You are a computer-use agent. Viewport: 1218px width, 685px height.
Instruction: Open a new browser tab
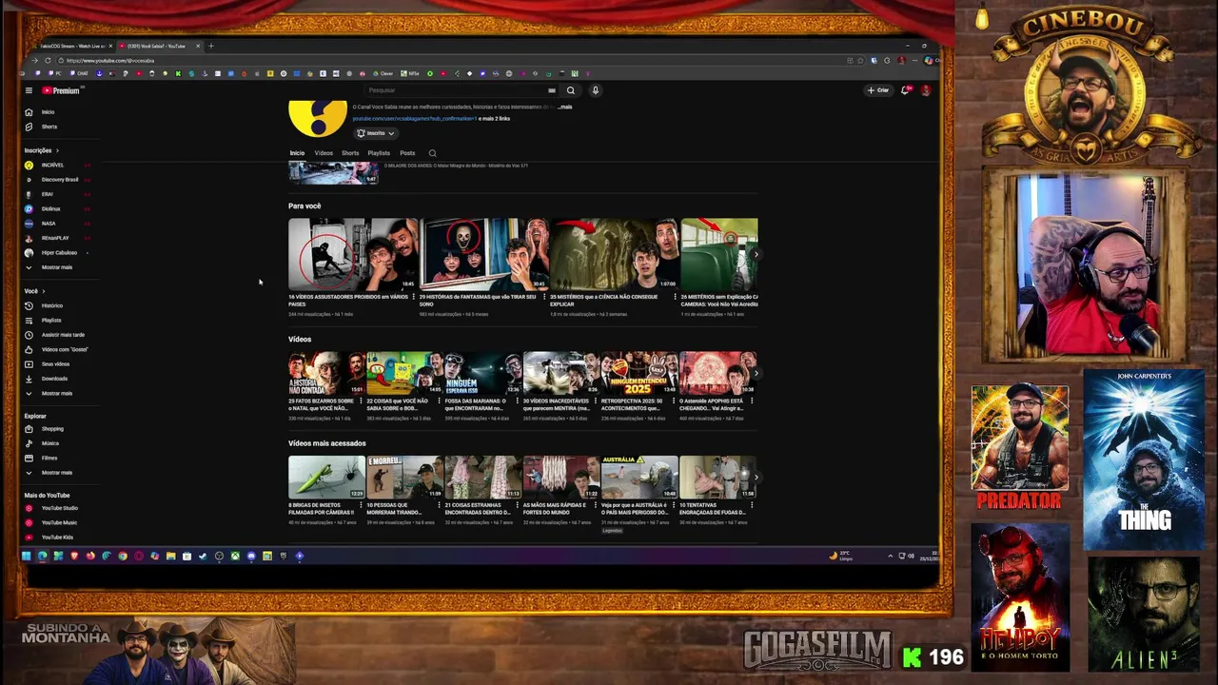pyautogui.click(x=211, y=46)
